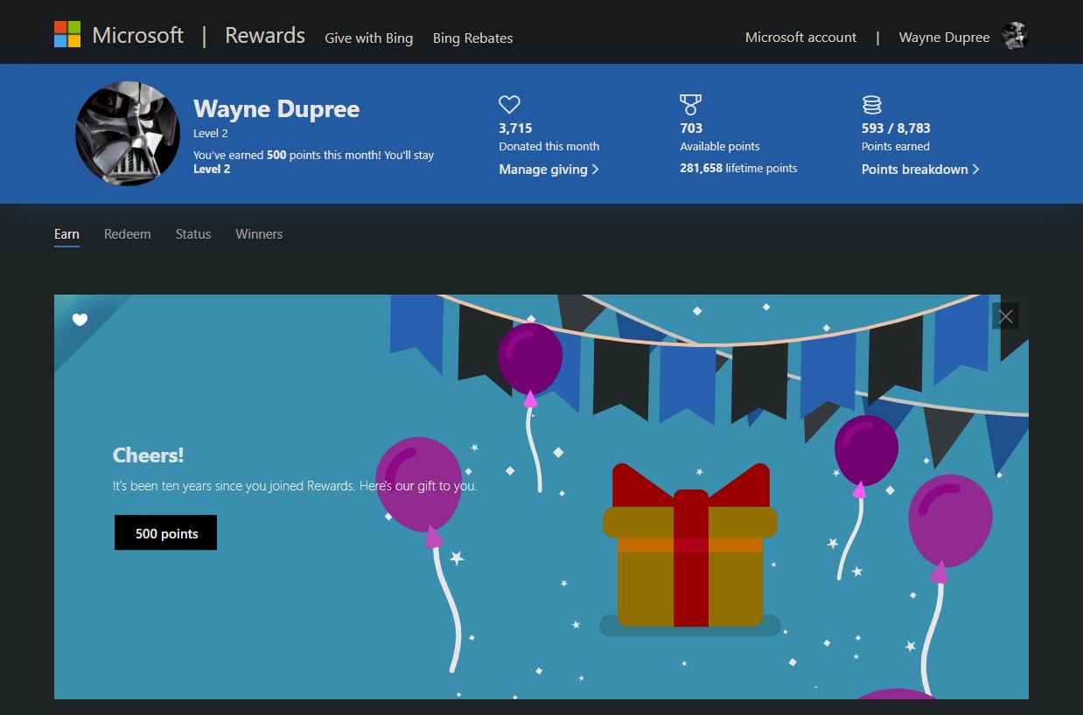Go to Microsoft account link

[x=800, y=37]
